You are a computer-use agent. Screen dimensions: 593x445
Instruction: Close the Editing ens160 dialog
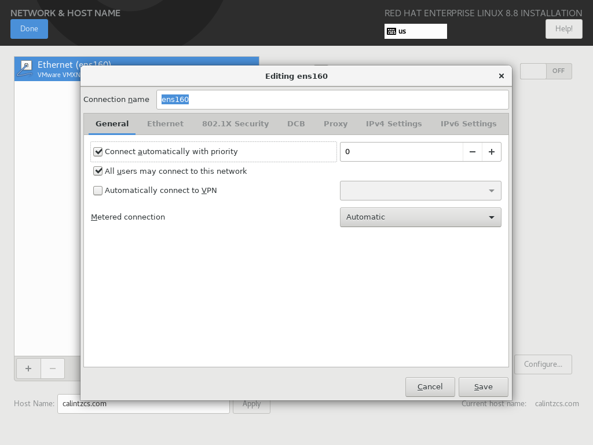(502, 76)
